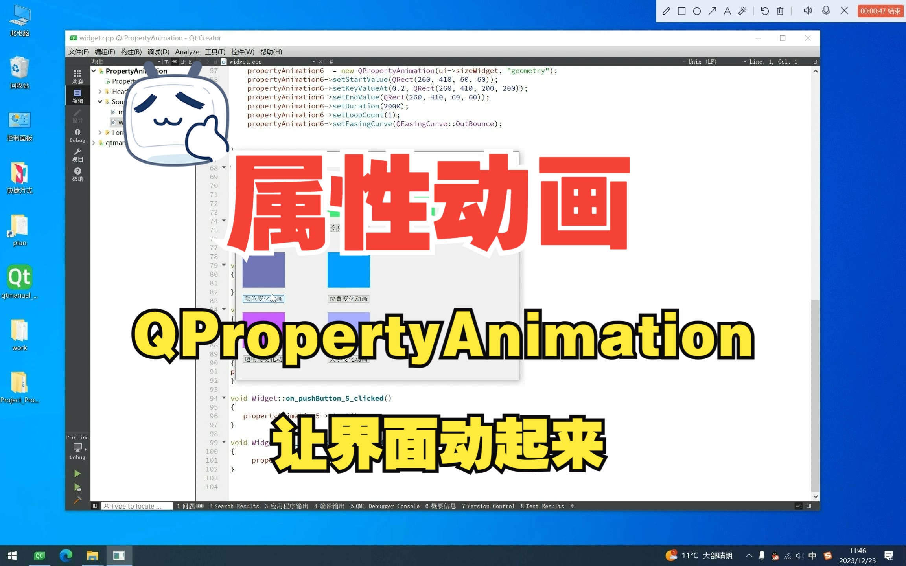
Task: Expand the Headers folder in project tree
Action: (x=100, y=91)
